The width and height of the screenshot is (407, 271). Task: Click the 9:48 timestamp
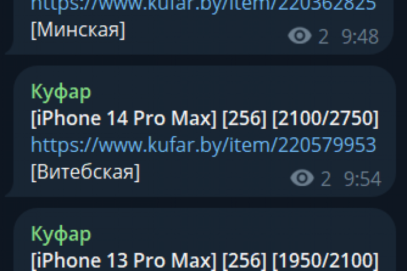click(360, 37)
